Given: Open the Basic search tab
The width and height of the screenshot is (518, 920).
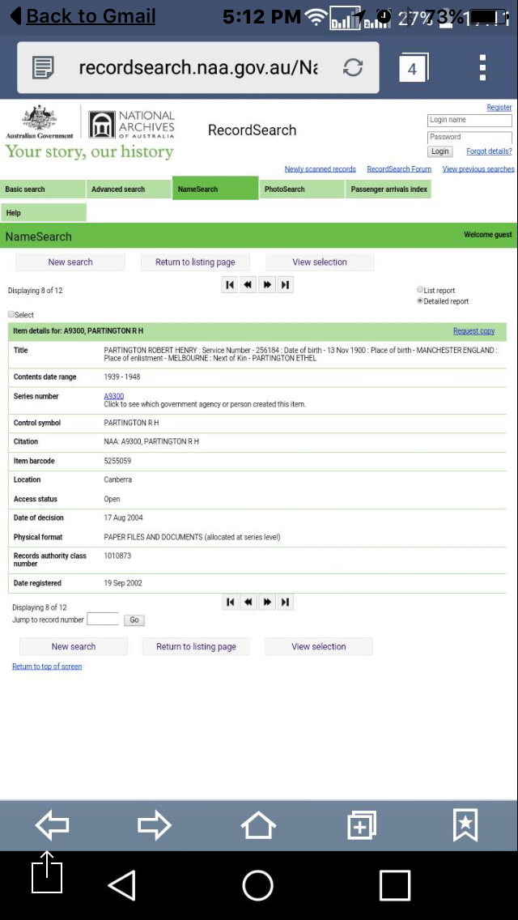Looking at the screenshot, I should (x=43, y=190).
